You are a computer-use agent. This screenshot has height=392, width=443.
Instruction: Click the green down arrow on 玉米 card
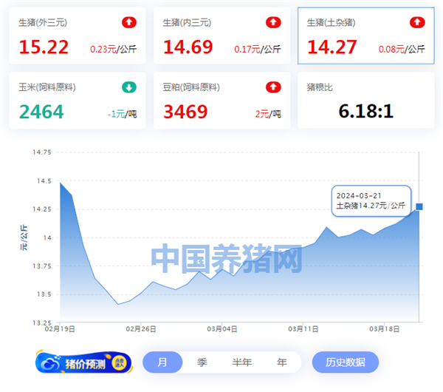click(129, 87)
